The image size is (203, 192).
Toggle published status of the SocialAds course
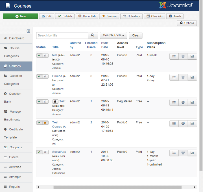click(39, 152)
